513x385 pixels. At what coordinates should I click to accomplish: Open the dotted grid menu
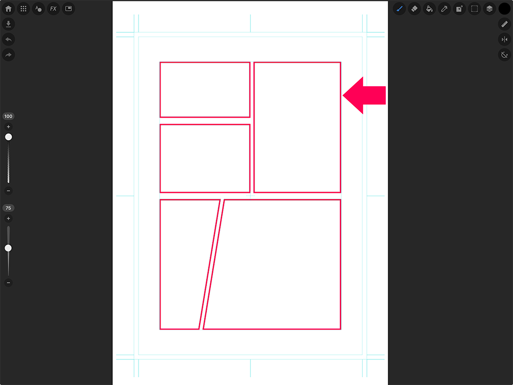[23, 9]
